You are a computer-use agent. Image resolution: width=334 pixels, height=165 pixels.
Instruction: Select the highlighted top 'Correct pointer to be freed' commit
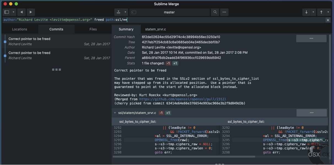point(56,41)
